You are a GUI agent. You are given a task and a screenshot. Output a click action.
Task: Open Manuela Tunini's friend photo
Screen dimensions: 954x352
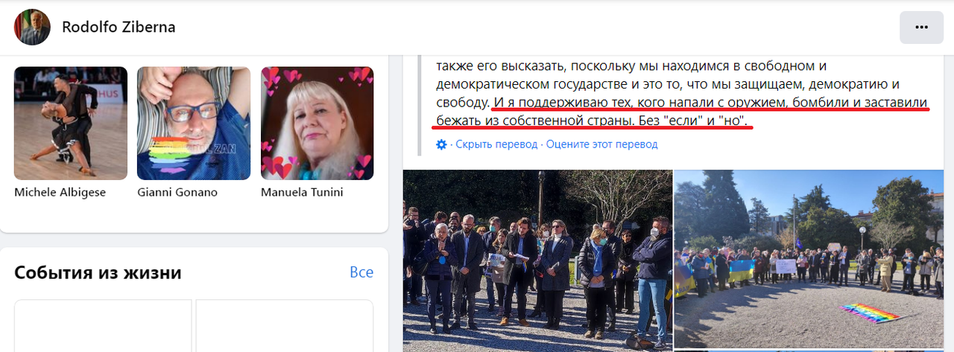(317, 124)
